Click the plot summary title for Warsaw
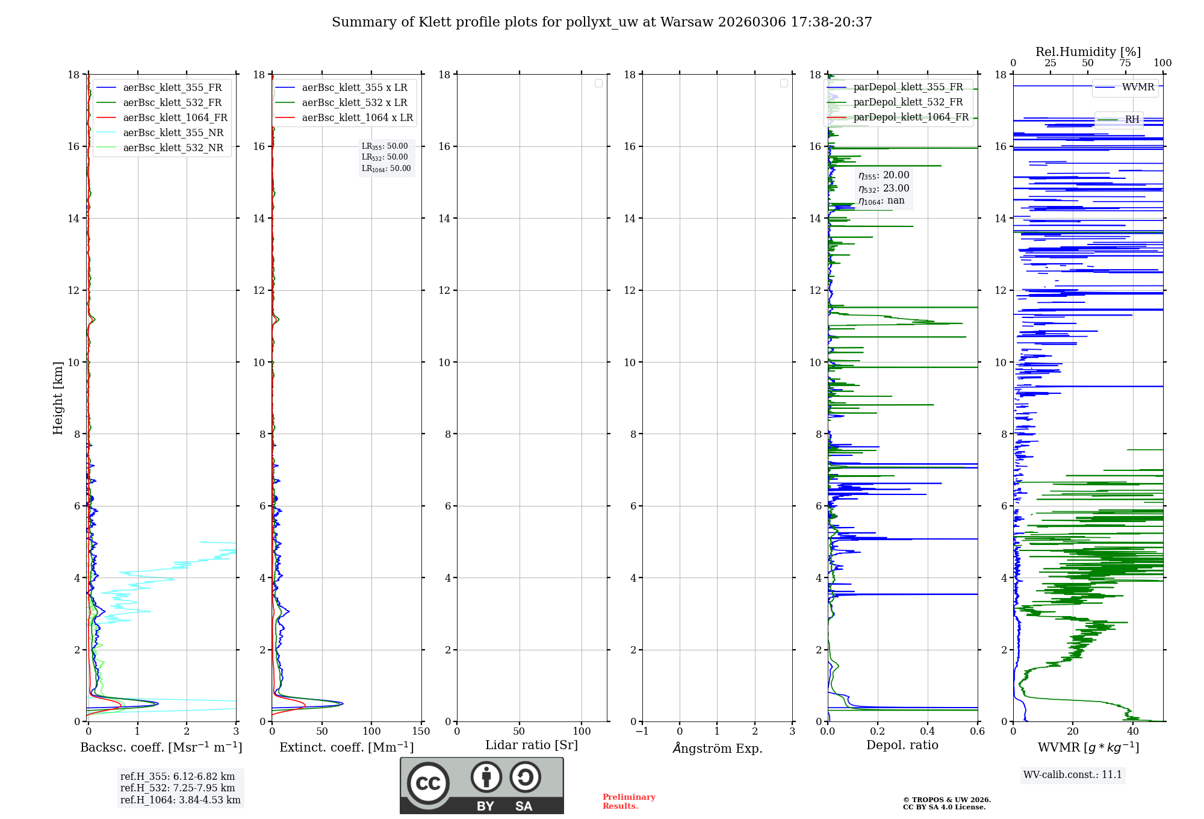Screen dimensions: 1204x819 [x=601, y=22]
